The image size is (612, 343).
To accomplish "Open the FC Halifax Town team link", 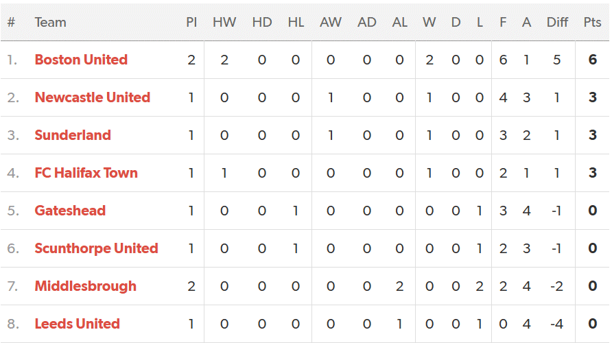I will [x=86, y=173].
